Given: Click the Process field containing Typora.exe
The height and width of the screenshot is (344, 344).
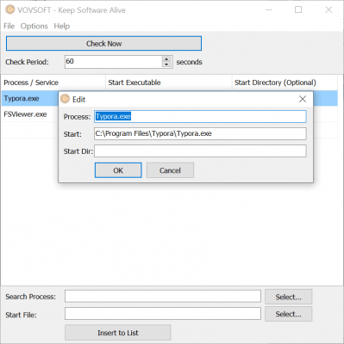Looking at the screenshot, I should pos(200,116).
